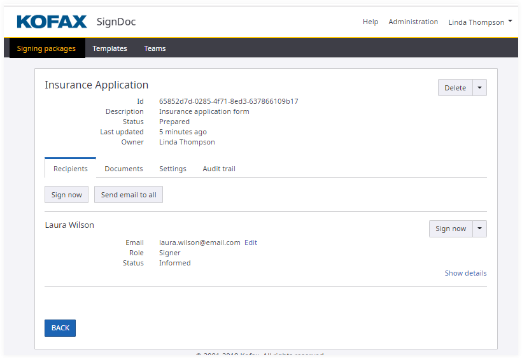Open the Settings tab
522x359 pixels.
pyautogui.click(x=173, y=169)
